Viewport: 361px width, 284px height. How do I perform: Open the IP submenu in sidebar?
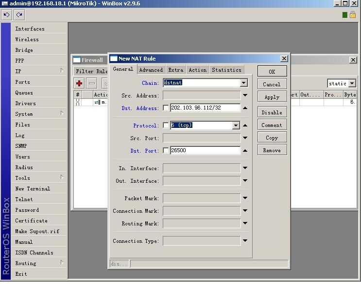pyautogui.click(x=39, y=71)
